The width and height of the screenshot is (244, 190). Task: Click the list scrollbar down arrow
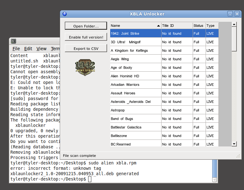tap(234, 144)
